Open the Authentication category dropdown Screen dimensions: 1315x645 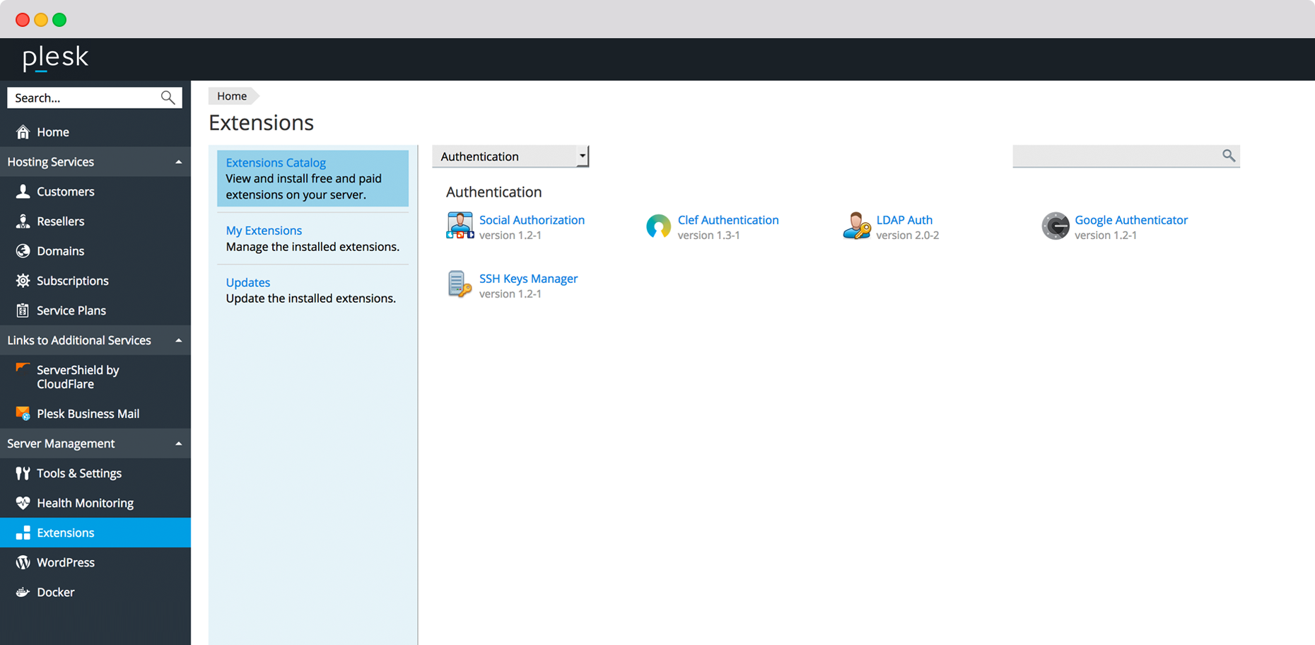(x=510, y=156)
